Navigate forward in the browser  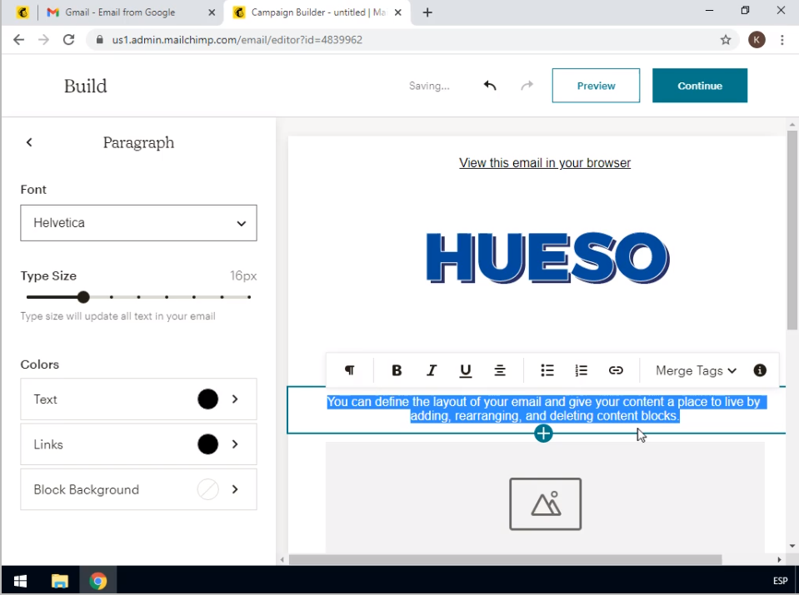click(44, 40)
